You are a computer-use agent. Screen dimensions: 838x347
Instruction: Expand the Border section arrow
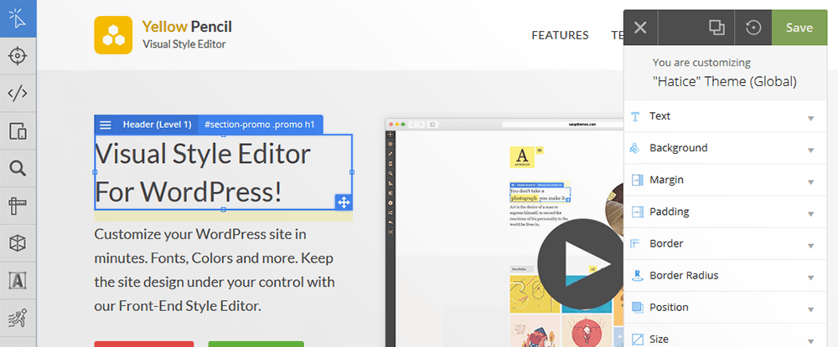810,246
